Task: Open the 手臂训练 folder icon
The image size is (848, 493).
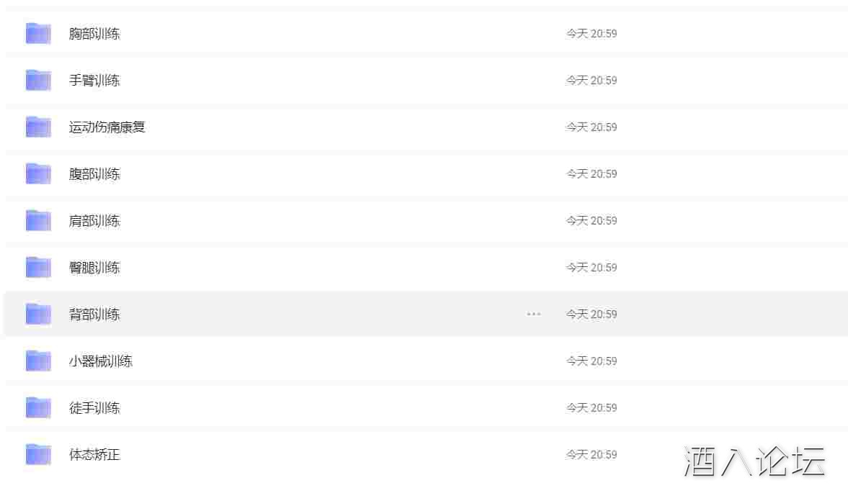Action: pyautogui.click(x=38, y=80)
